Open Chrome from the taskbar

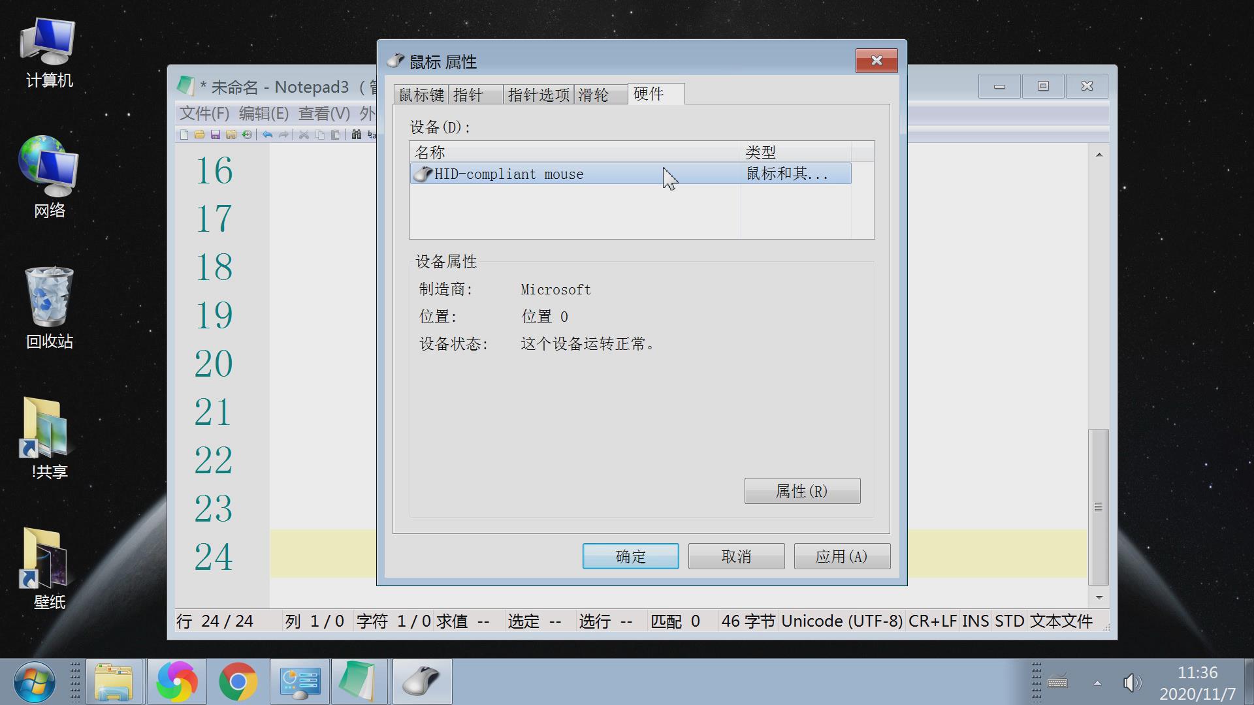pyautogui.click(x=238, y=681)
